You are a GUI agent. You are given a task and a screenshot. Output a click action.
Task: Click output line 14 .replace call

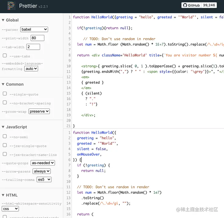pyautogui.click(x=106, y=203)
